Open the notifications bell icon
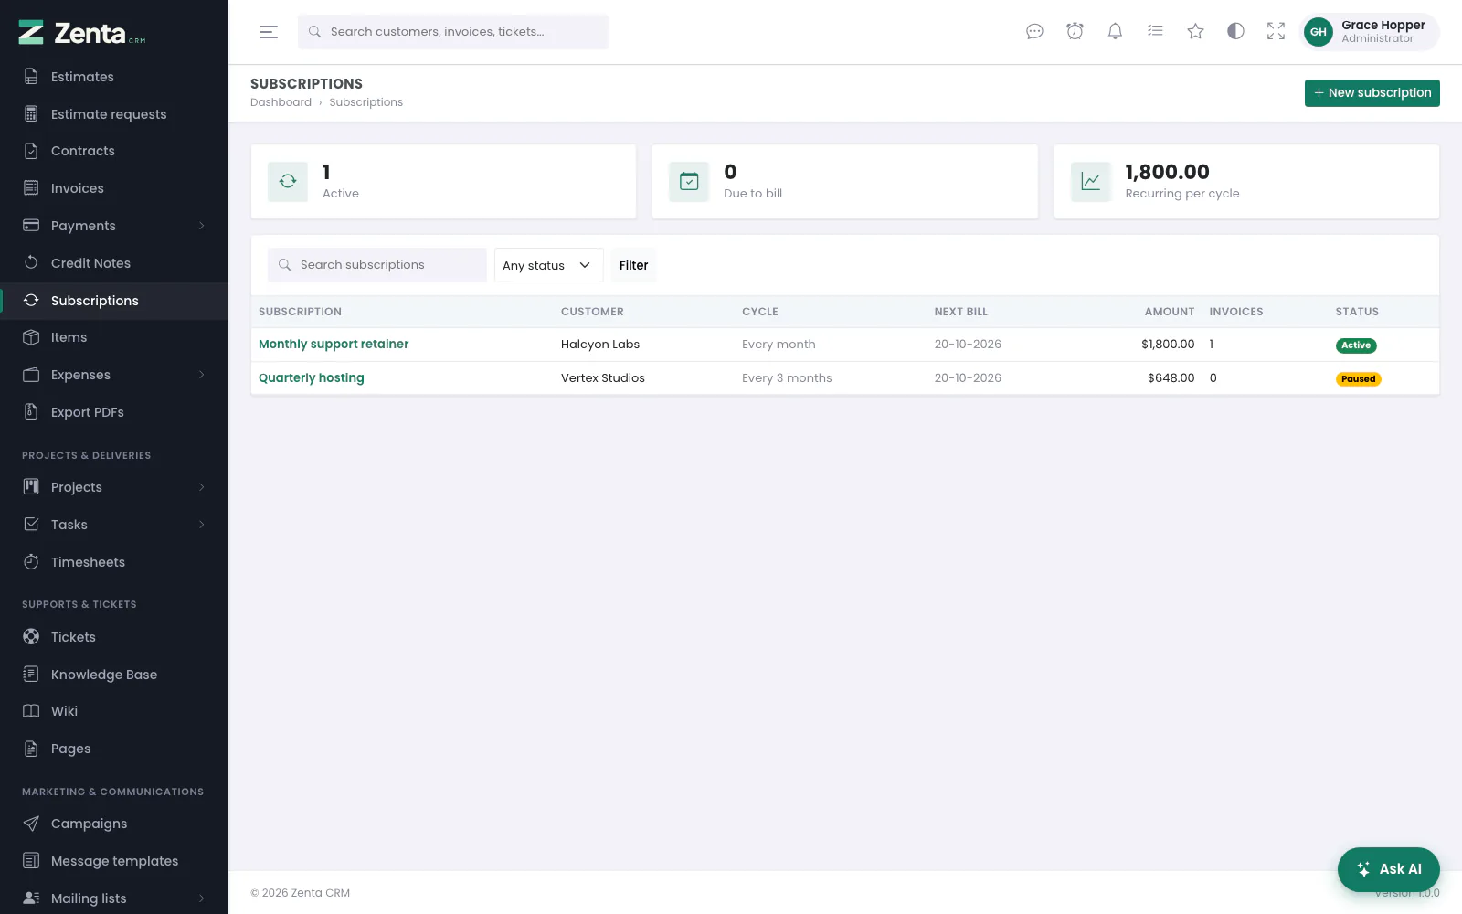Screen dimensions: 1462x914 coord(1115,32)
